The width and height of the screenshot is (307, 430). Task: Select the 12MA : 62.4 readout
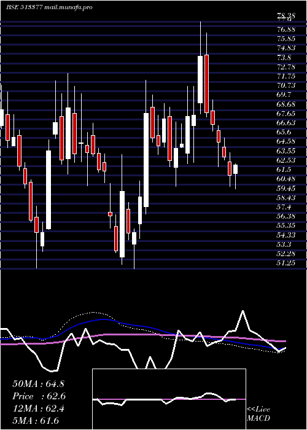pos(38,408)
